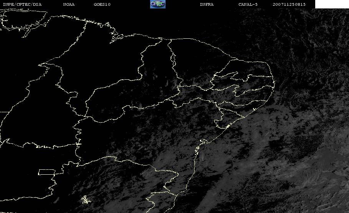Click the GOES10 satellite label
This screenshot has height=213, width=349.
pos(102,5)
